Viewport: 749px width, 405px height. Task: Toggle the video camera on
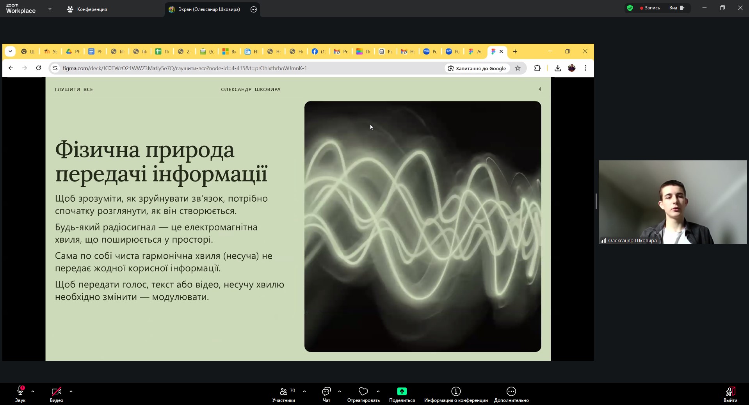[57, 391]
